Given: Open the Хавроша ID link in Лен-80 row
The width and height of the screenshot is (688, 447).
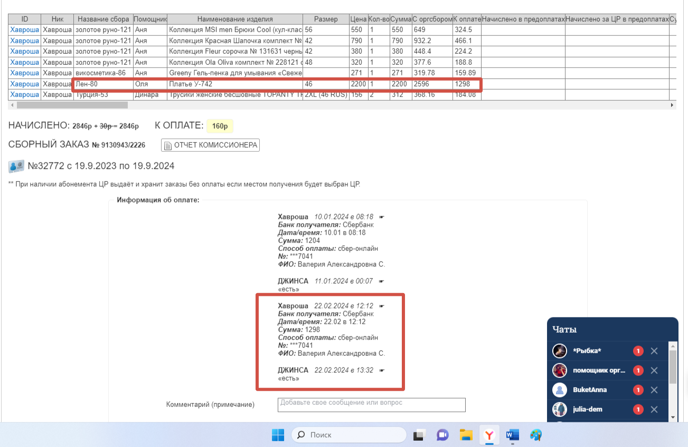Looking at the screenshot, I should [24, 84].
